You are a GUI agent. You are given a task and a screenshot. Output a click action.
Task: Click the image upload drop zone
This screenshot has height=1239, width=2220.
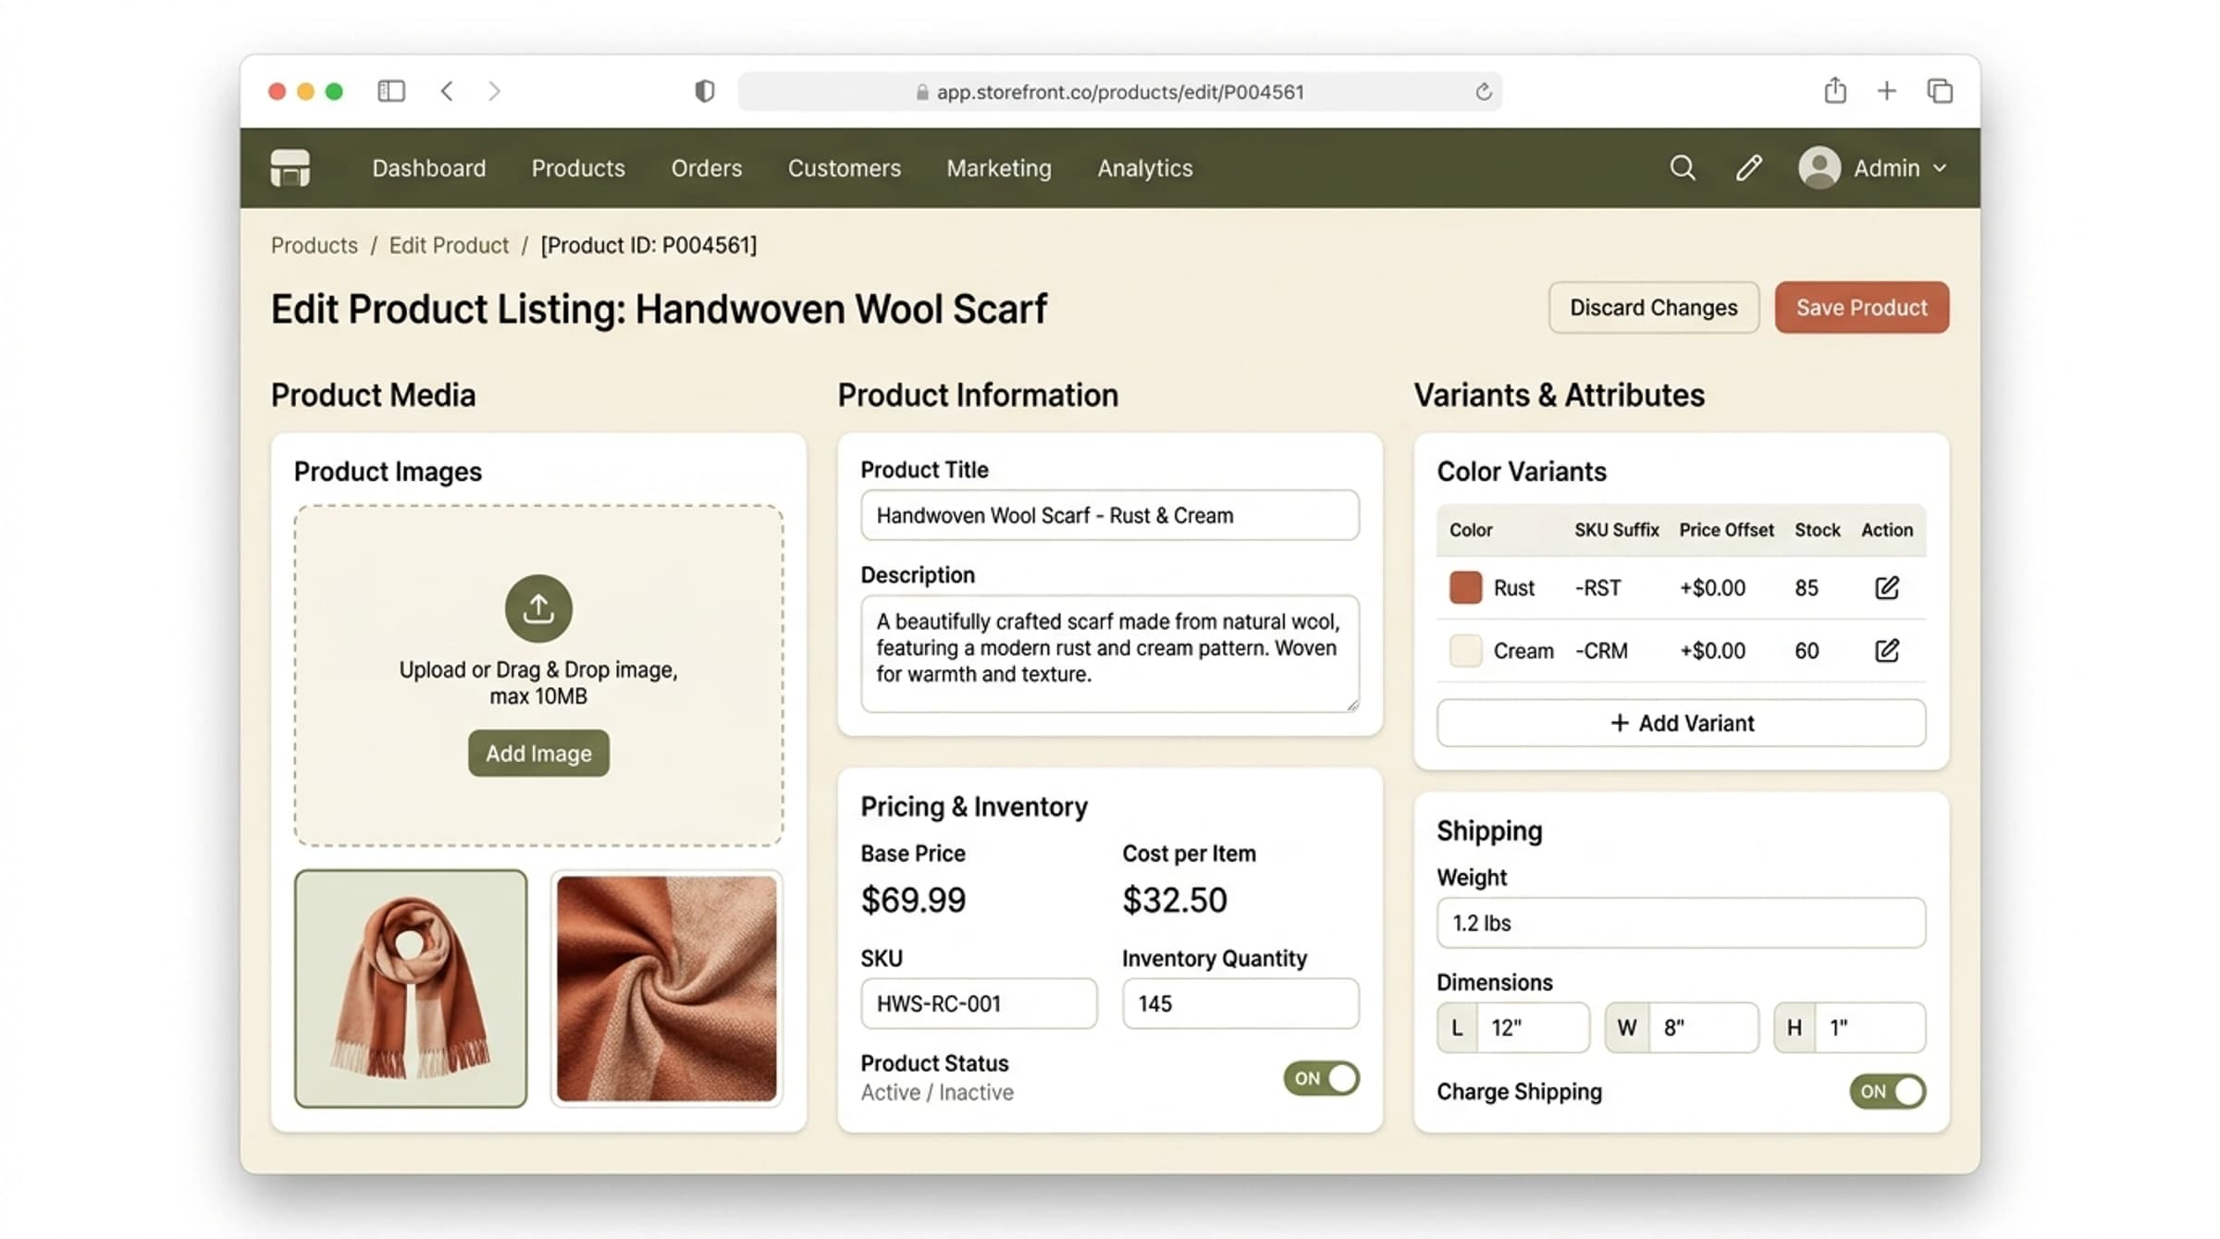coord(538,675)
